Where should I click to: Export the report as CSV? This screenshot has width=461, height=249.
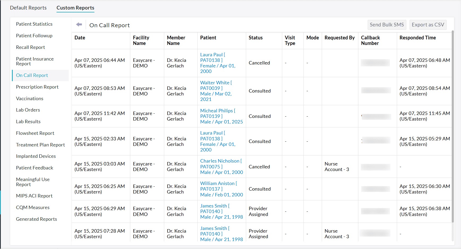428,25
